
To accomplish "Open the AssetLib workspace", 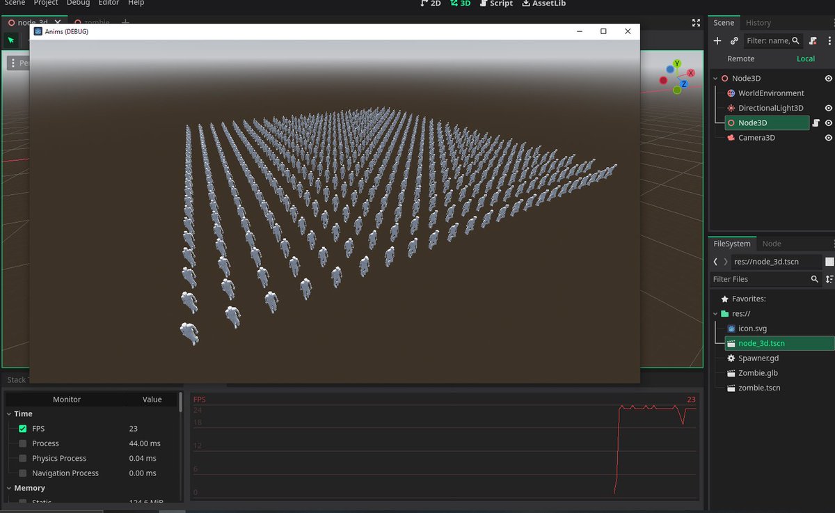I will (544, 3).
